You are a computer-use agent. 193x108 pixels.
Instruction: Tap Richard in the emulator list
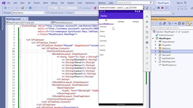103,27
